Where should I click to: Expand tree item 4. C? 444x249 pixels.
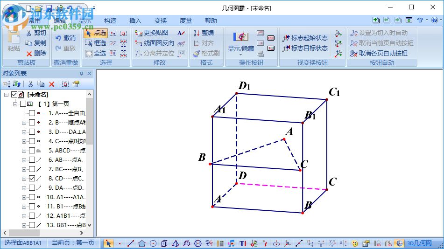point(24,141)
